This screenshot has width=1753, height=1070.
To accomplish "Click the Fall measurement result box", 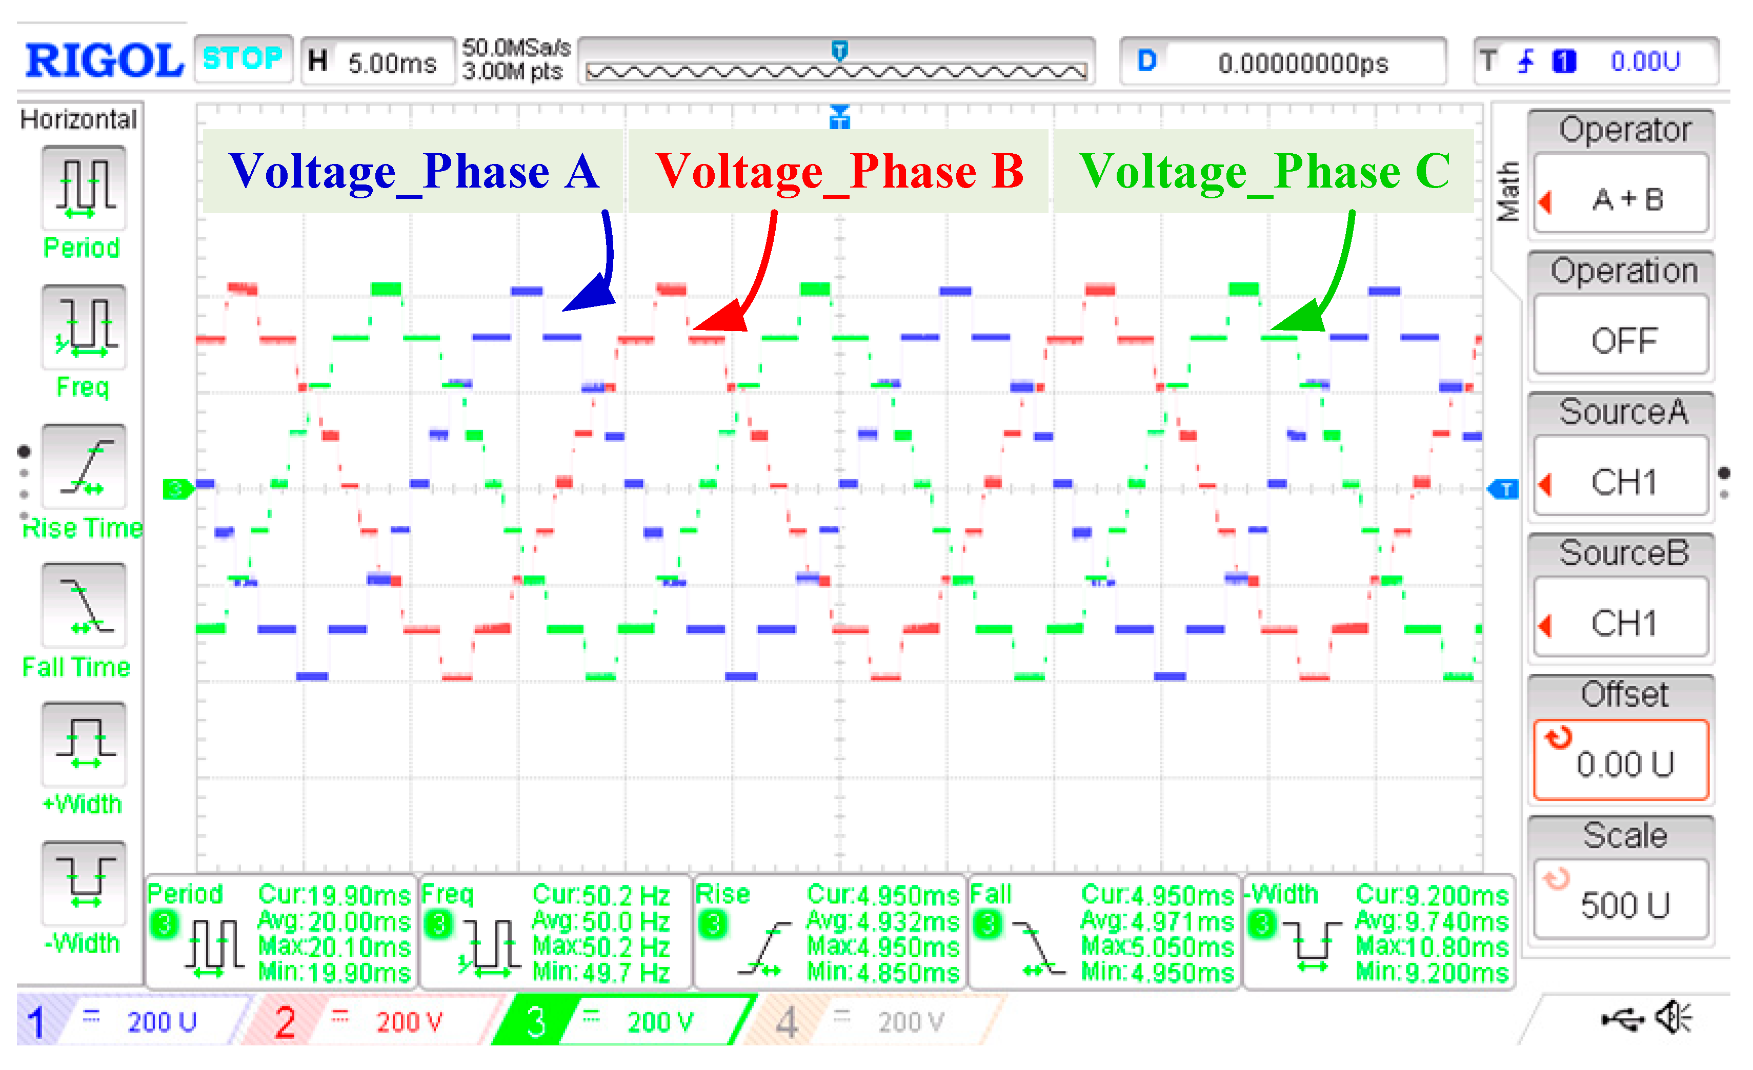I will 1104,932.
